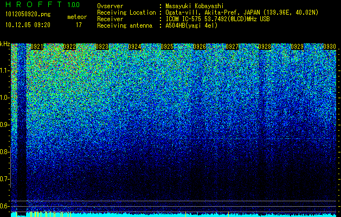Click the 0930 time marker
This screenshot has height=217, width=341.
(x=330, y=47)
